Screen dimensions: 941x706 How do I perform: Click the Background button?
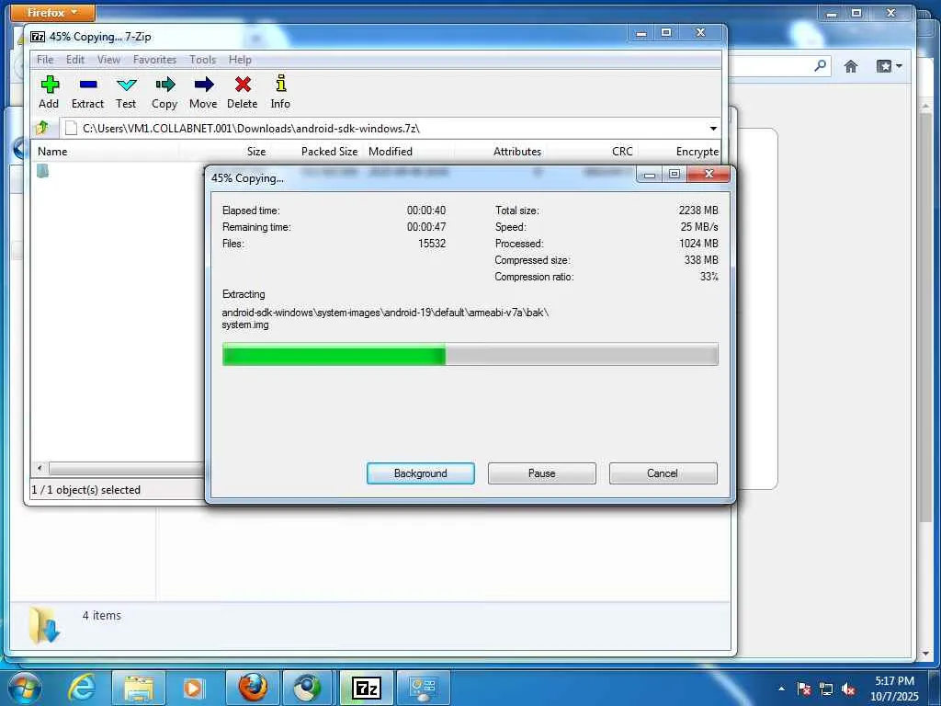[x=421, y=473]
